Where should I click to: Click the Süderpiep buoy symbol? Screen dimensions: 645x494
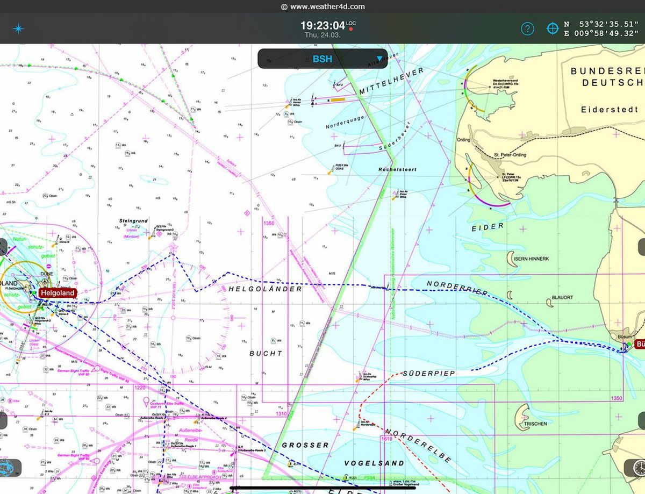pyautogui.click(x=358, y=379)
